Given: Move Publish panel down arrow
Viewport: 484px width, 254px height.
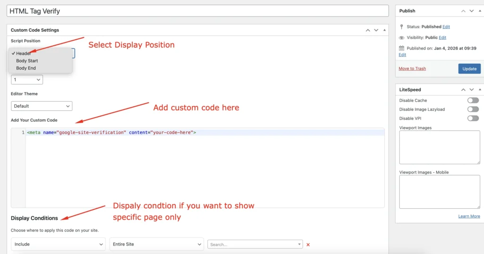Looking at the screenshot, I should pyautogui.click(x=472, y=11).
